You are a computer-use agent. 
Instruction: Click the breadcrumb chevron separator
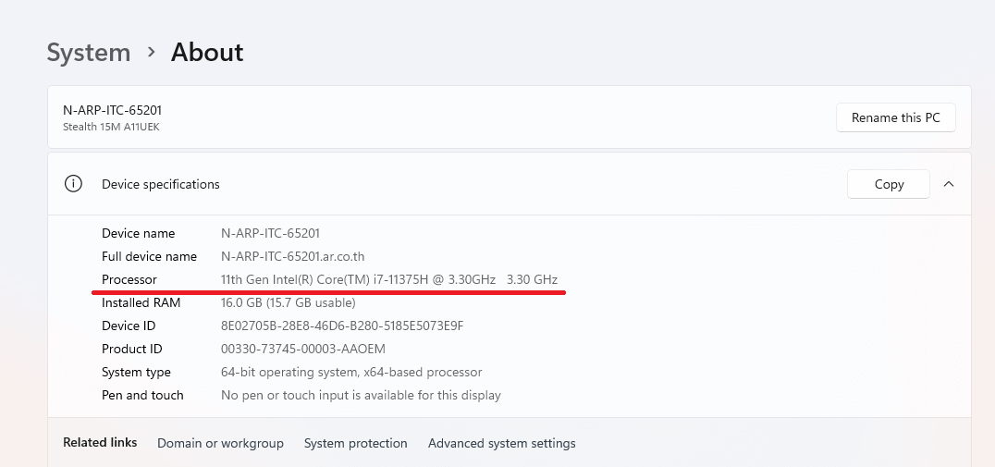tap(151, 52)
